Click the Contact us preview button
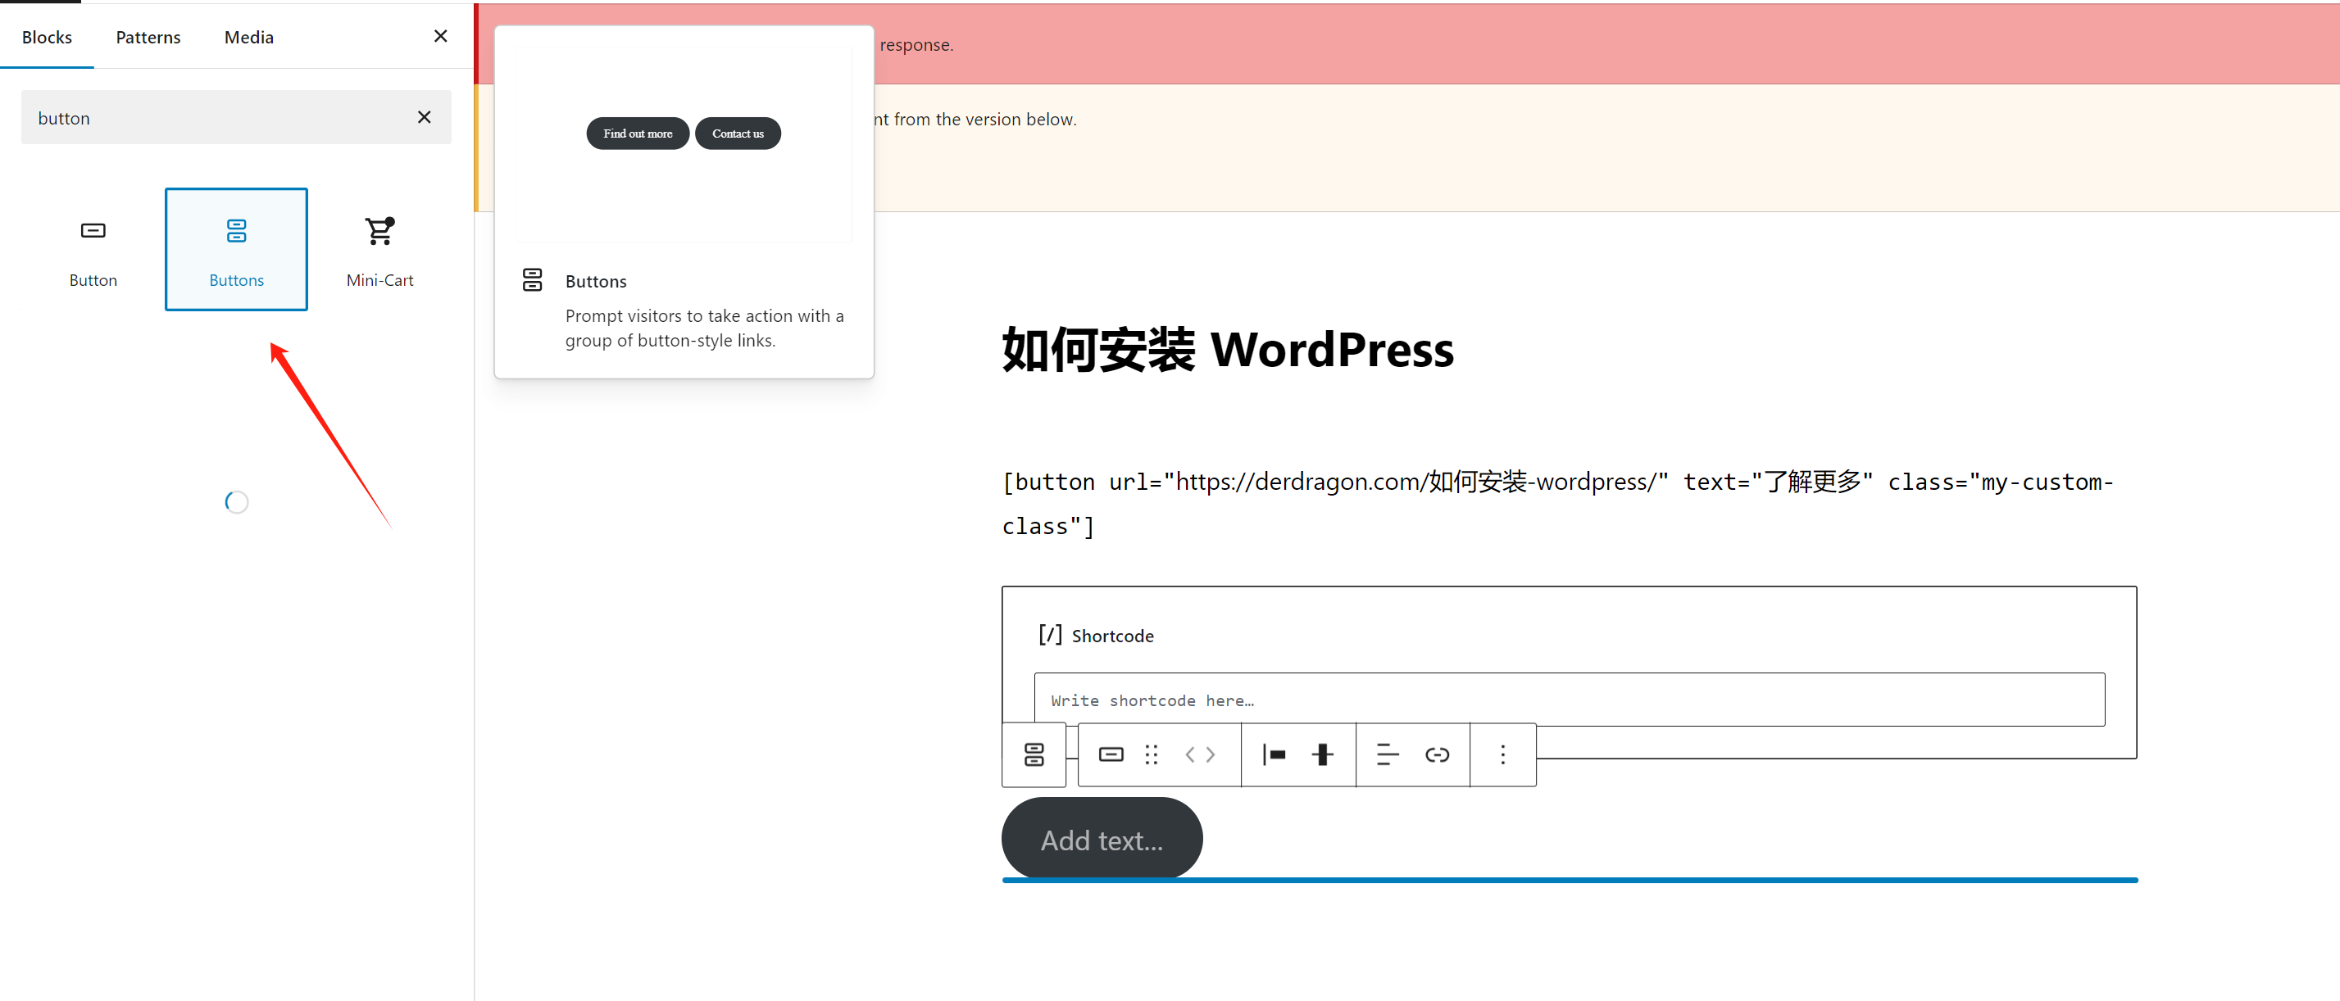This screenshot has width=2340, height=1001. 738,133
